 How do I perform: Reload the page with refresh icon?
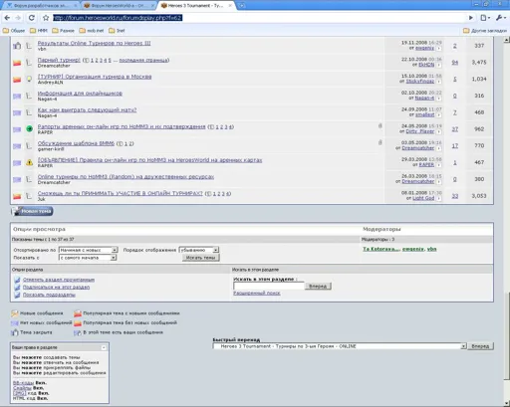[x=32, y=18]
